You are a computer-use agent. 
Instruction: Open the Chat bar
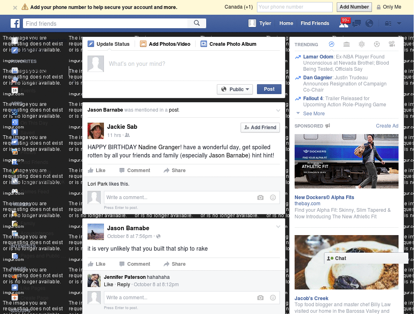pos(366,258)
